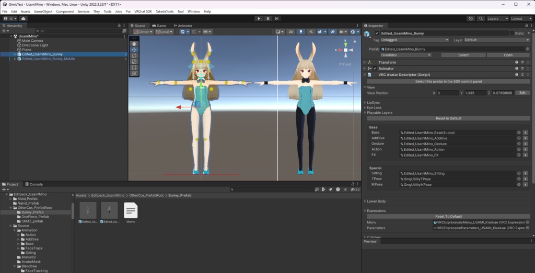Open object picker for Gesture layer
The height and width of the screenshot is (273, 535).
519,144
